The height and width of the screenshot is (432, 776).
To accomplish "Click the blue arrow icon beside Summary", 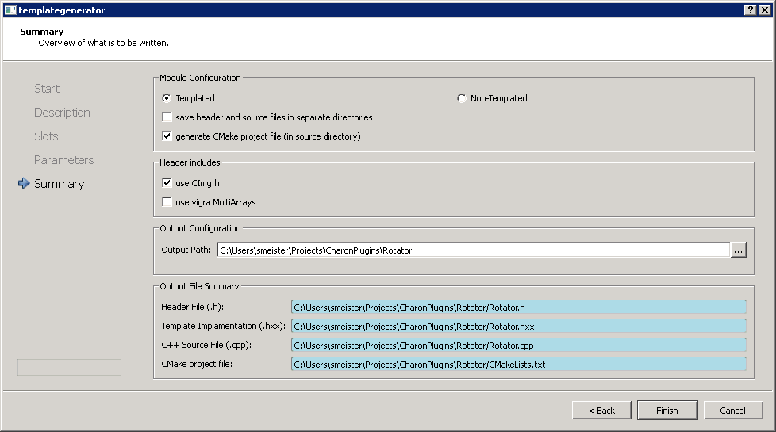I will pos(24,183).
